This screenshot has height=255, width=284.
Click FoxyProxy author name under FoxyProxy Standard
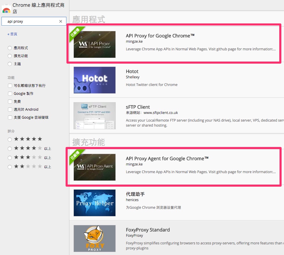pos(134,236)
